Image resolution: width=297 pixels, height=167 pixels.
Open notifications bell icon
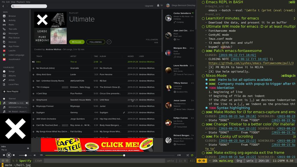tap(158, 6)
